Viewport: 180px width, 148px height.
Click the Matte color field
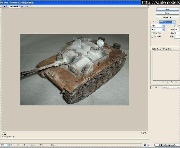click(177, 37)
